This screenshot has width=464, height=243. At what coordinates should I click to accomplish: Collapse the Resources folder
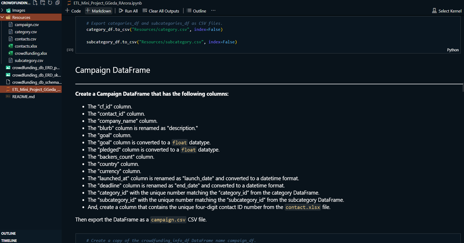pos(21,18)
